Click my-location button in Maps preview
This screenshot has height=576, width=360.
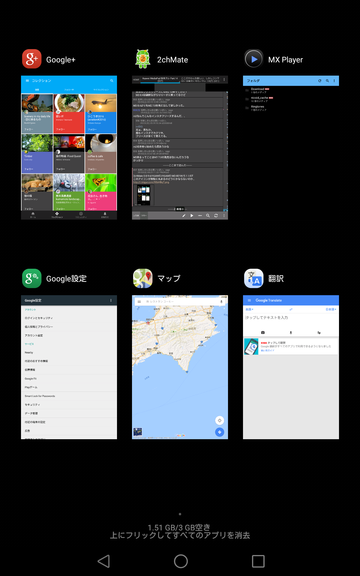(220, 420)
